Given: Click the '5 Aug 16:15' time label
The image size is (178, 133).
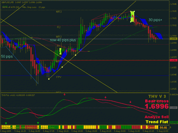Looking at the screenshot, I should tap(20, 131).
